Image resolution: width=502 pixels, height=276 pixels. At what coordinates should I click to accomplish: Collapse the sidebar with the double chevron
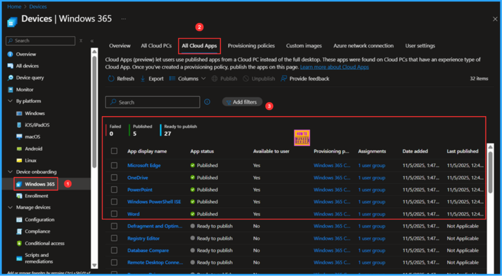[92, 41]
